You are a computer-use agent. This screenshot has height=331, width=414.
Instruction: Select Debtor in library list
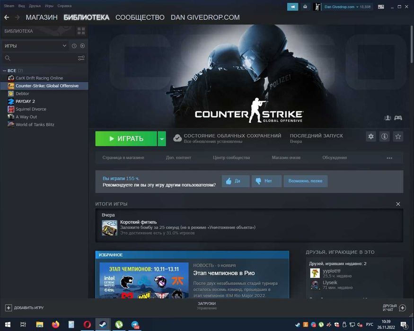[44, 94]
